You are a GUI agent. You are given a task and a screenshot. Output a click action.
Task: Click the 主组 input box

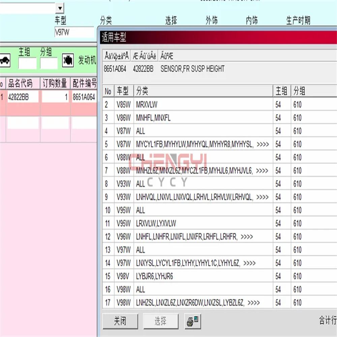click(27, 63)
